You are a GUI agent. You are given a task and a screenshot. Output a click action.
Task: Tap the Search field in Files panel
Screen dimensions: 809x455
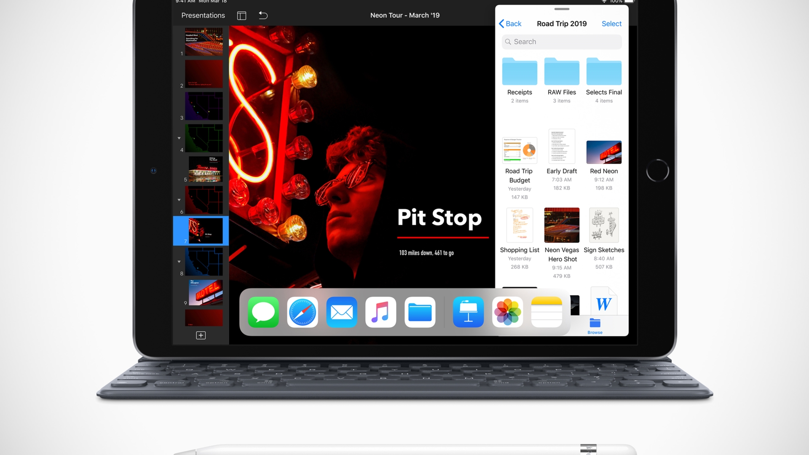pyautogui.click(x=561, y=41)
